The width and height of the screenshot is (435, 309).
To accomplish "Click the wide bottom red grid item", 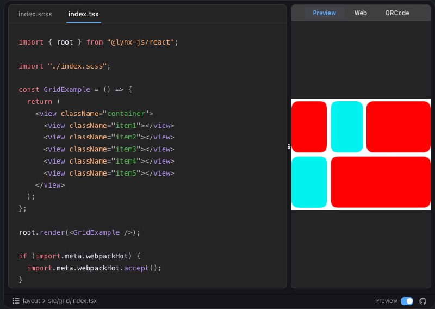I will (x=381, y=182).
